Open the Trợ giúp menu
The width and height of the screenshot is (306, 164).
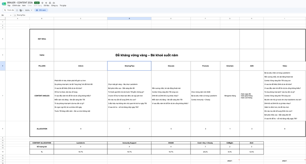pos(63,5)
